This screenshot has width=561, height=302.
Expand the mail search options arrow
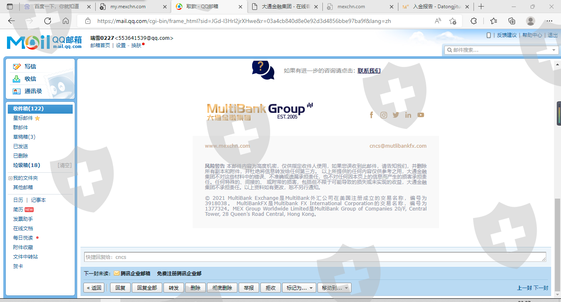point(554,50)
